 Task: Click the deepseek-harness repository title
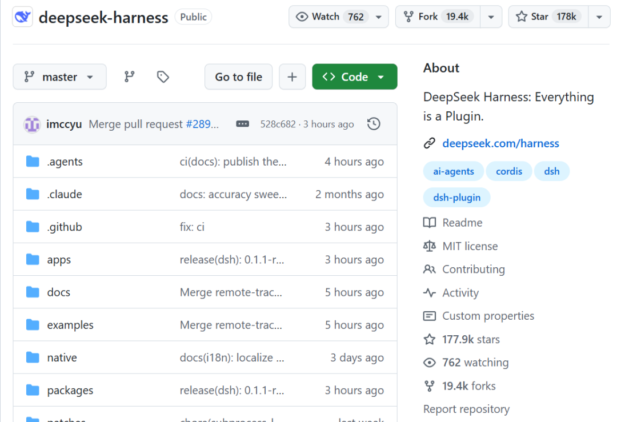point(103,17)
